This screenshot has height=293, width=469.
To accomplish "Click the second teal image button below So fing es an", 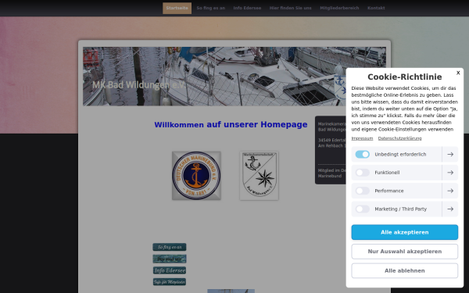I will click(x=170, y=259).
